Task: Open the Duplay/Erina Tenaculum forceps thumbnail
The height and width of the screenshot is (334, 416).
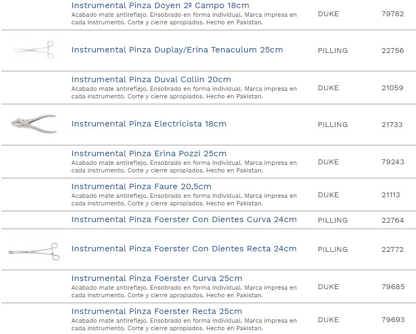Action: pyautogui.click(x=33, y=50)
